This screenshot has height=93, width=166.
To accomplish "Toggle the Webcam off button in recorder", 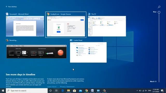I will [33, 53].
